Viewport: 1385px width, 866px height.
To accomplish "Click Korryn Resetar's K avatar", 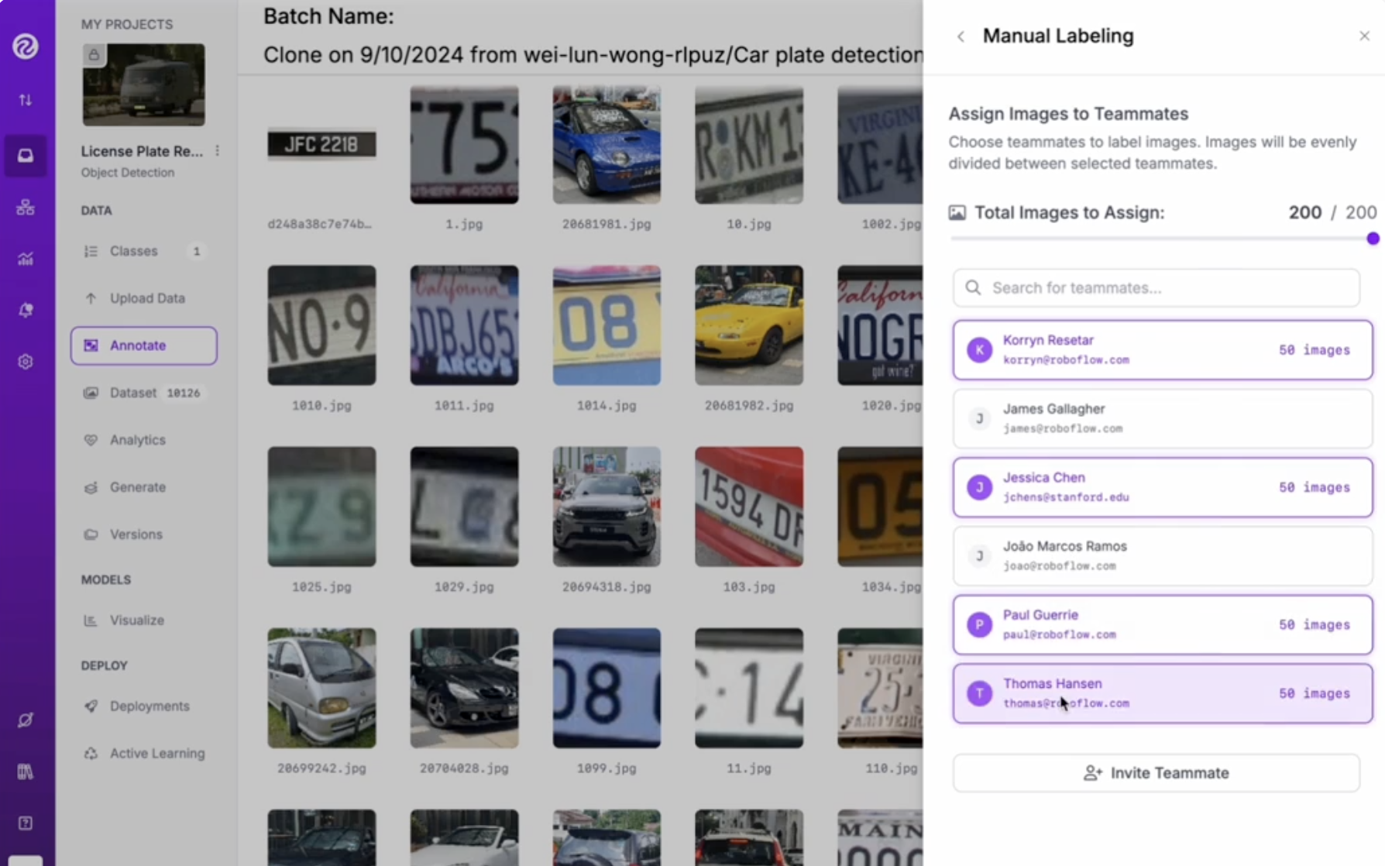I will tap(979, 350).
